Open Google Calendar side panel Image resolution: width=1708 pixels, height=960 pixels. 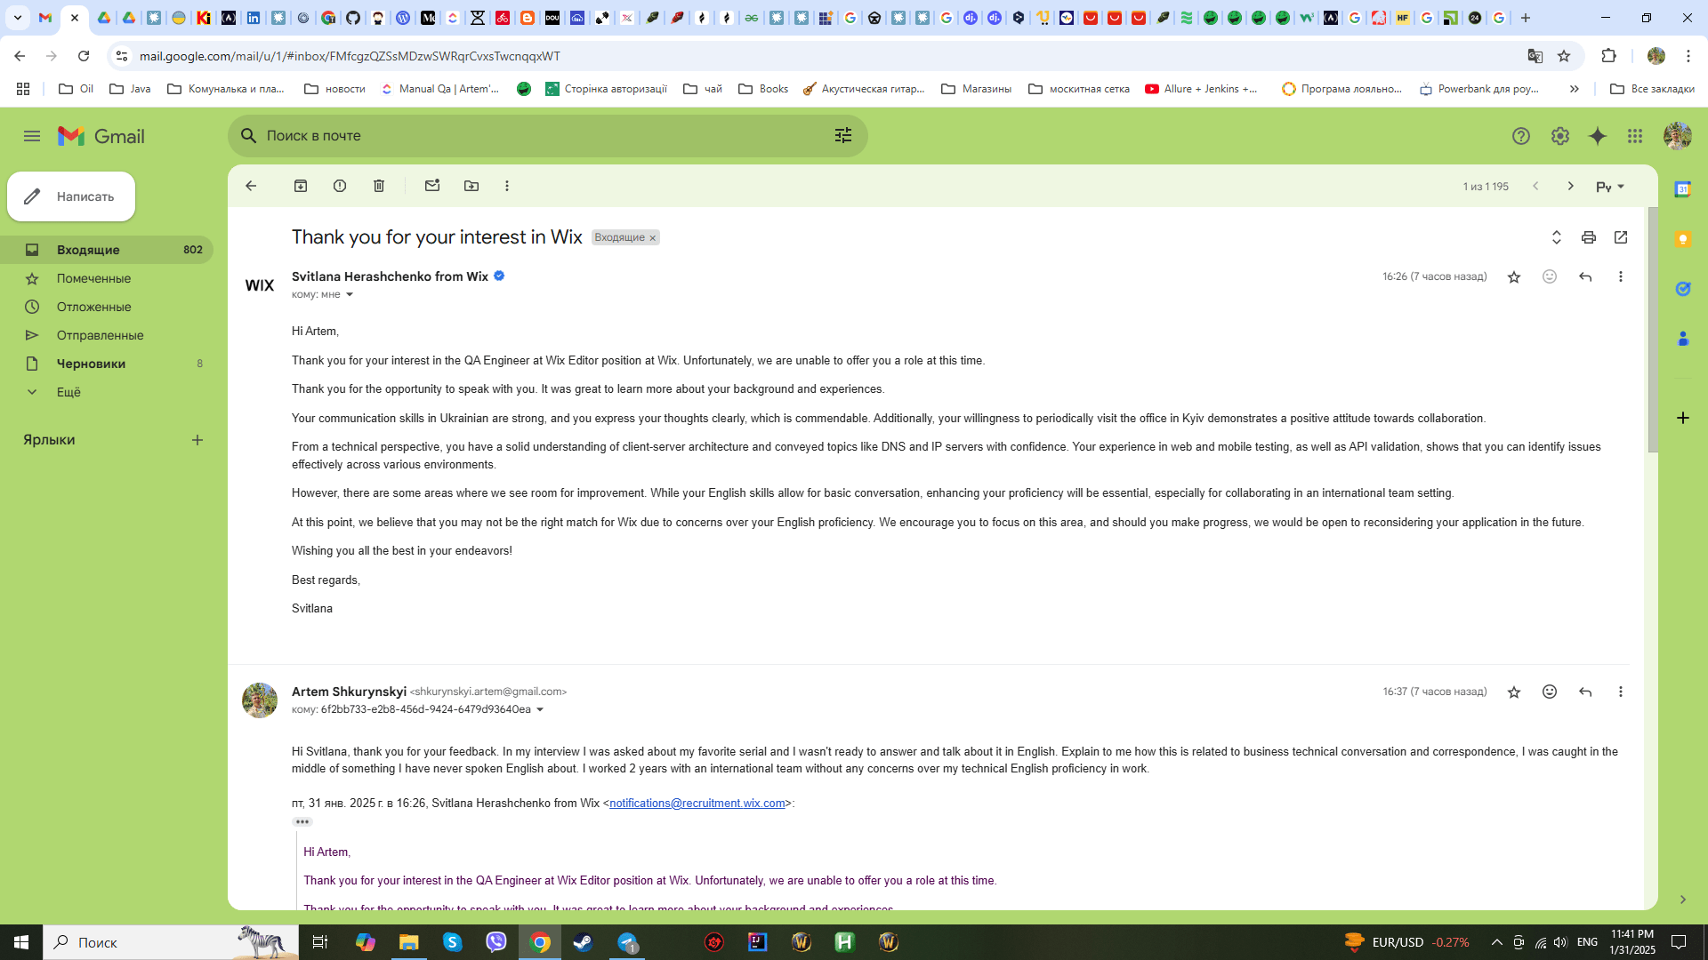1683,189
